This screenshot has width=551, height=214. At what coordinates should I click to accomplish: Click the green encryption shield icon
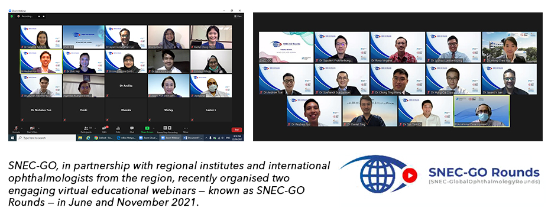tap(12, 16)
